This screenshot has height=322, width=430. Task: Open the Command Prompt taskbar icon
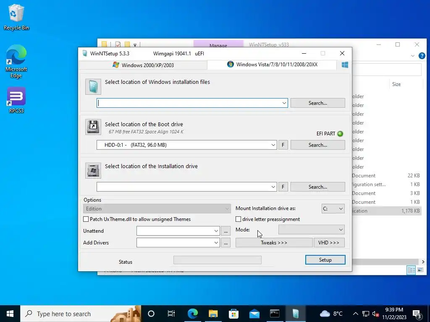(275, 314)
